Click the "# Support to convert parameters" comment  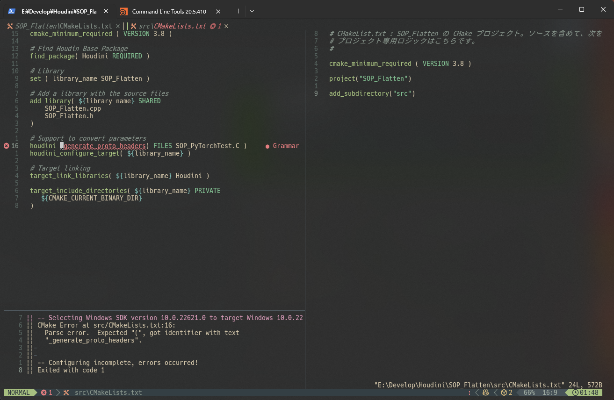(x=88, y=138)
